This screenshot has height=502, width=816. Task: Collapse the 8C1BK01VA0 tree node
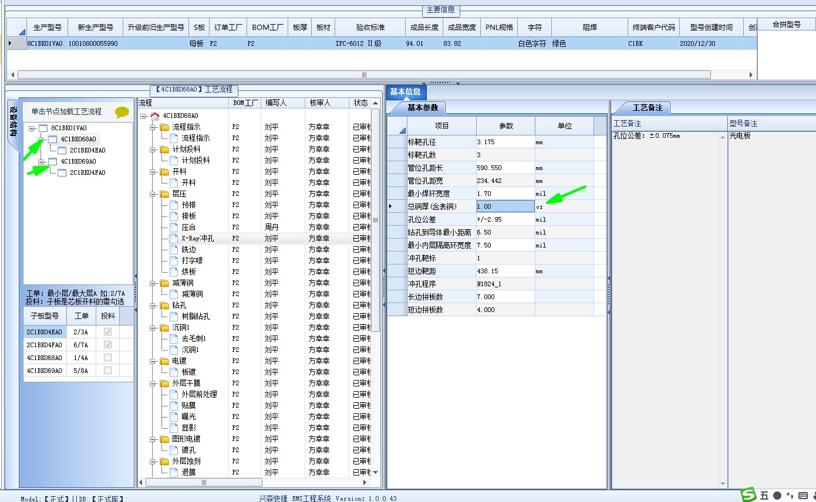tap(32, 128)
